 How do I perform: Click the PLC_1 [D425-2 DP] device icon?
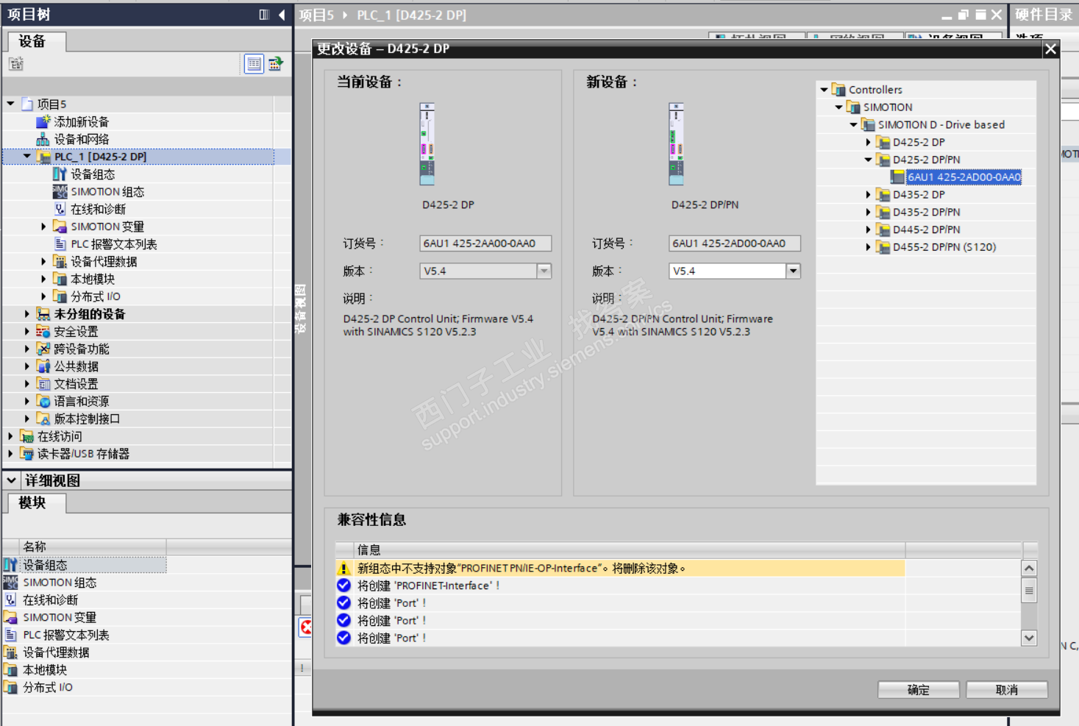click(x=44, y=157)
